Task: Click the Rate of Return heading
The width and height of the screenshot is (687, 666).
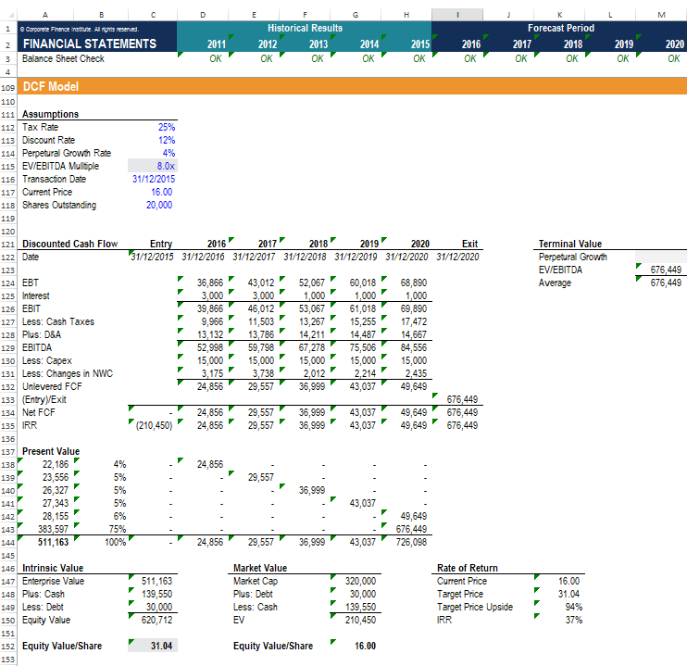Action: point(467,568)
